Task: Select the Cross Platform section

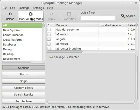Action: pos(22,40)
